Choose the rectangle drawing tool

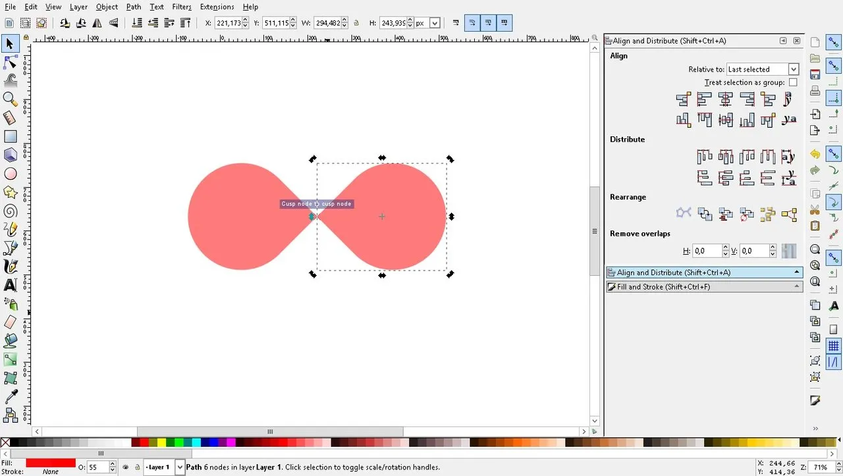[x=11, y=136]
